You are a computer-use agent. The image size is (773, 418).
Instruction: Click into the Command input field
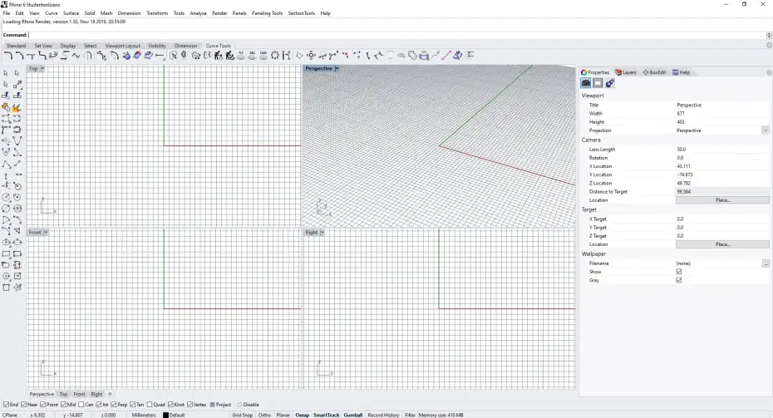click(x=396, y=35)
